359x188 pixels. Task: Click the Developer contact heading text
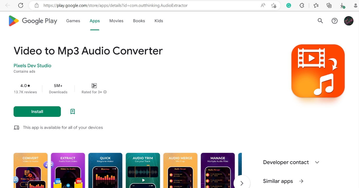click(286, 162)
